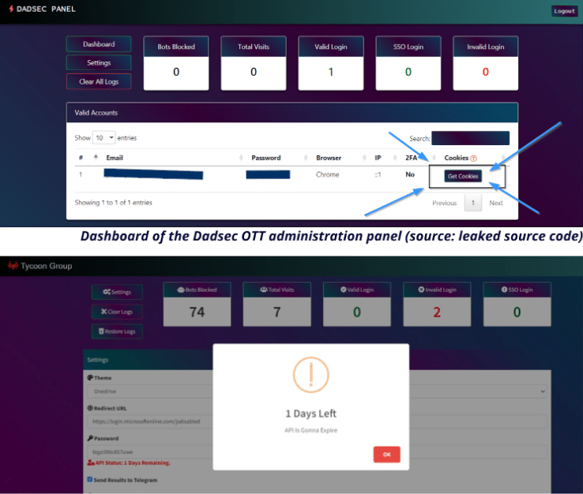Click the Dadsec Panel lightning logo icon
Viewport: 583px width, 494px height.
tap(11, 9)
